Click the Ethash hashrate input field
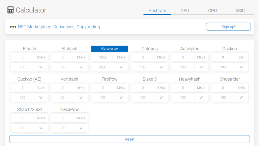 23,57
